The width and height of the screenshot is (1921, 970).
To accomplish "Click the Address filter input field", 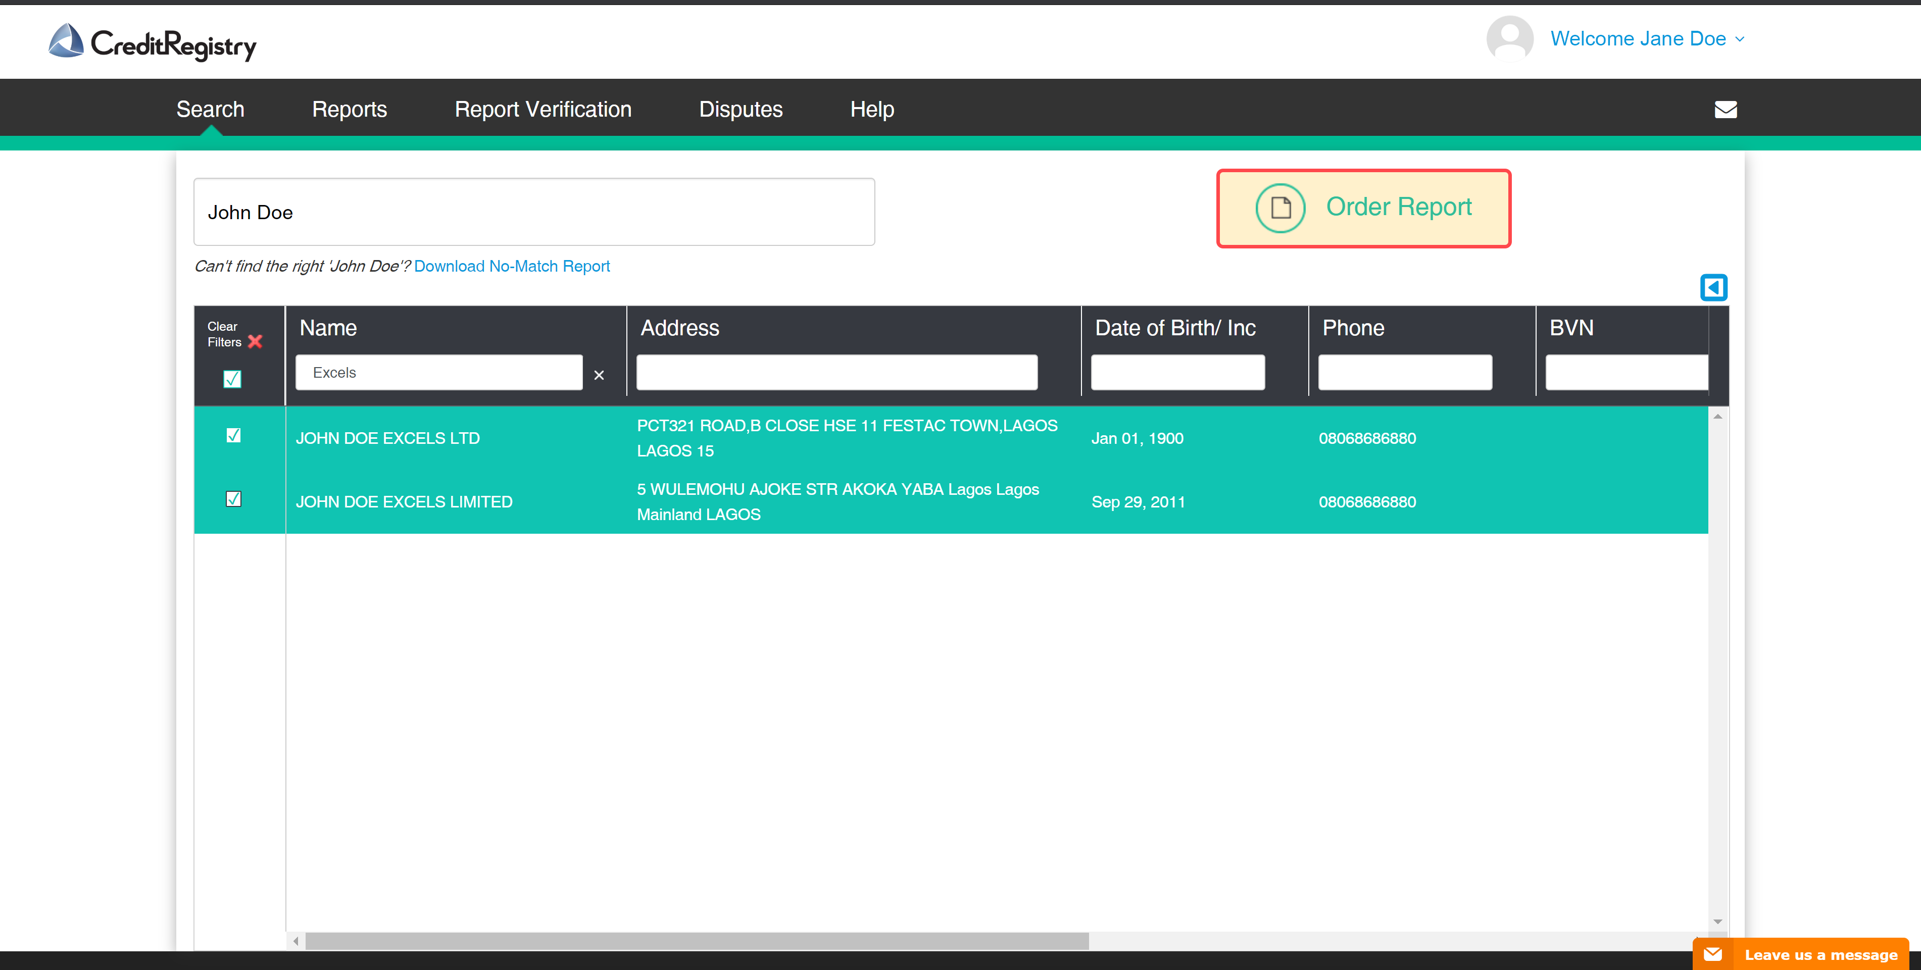I will [x=836, y=372].
